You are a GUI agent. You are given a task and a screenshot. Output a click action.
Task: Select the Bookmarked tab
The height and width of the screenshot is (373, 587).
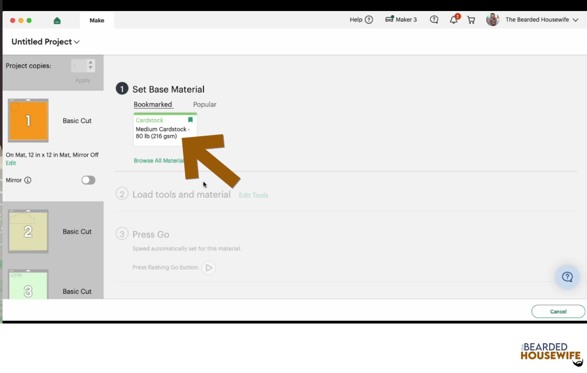coord(153,105)
